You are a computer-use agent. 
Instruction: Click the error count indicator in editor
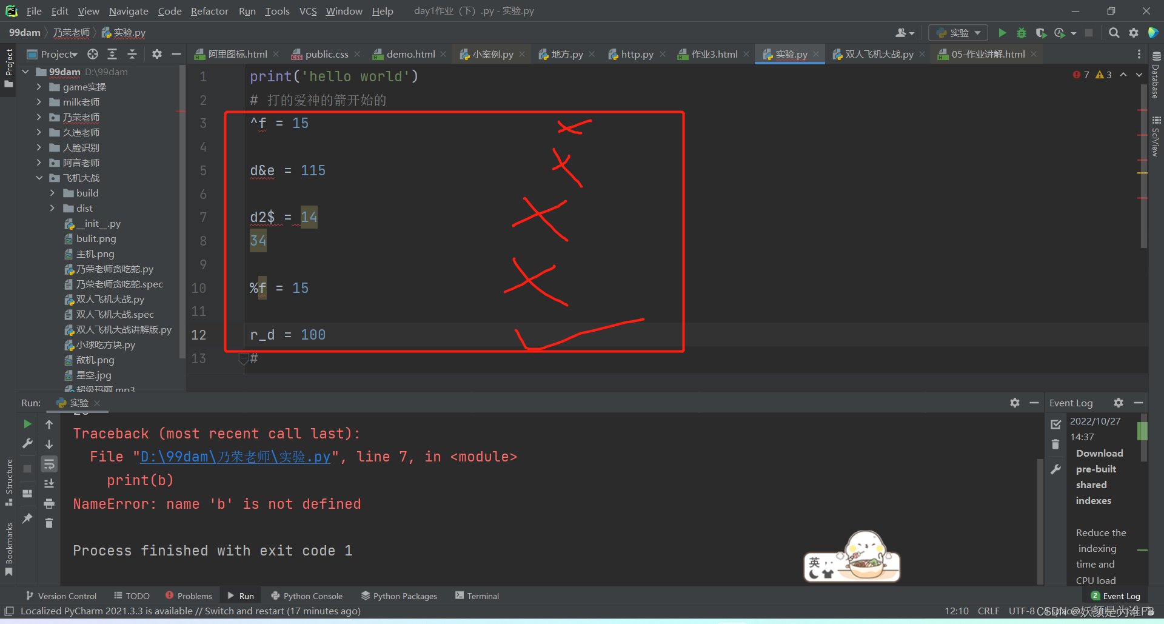[x=1081, y=75]
